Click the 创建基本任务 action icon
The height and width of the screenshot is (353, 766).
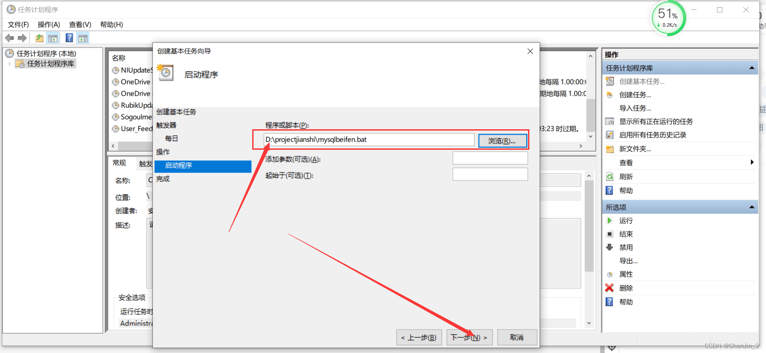[x=610, y=82]
